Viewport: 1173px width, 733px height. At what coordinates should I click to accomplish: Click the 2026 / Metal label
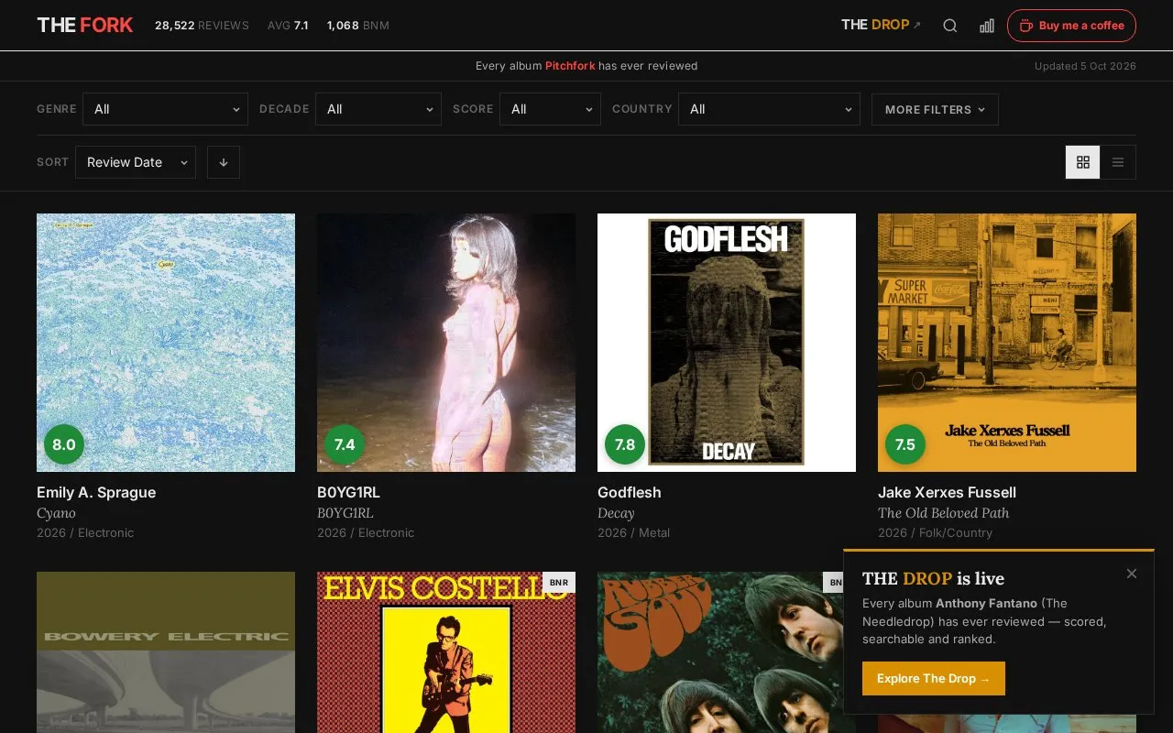click(x=633, y=532)
